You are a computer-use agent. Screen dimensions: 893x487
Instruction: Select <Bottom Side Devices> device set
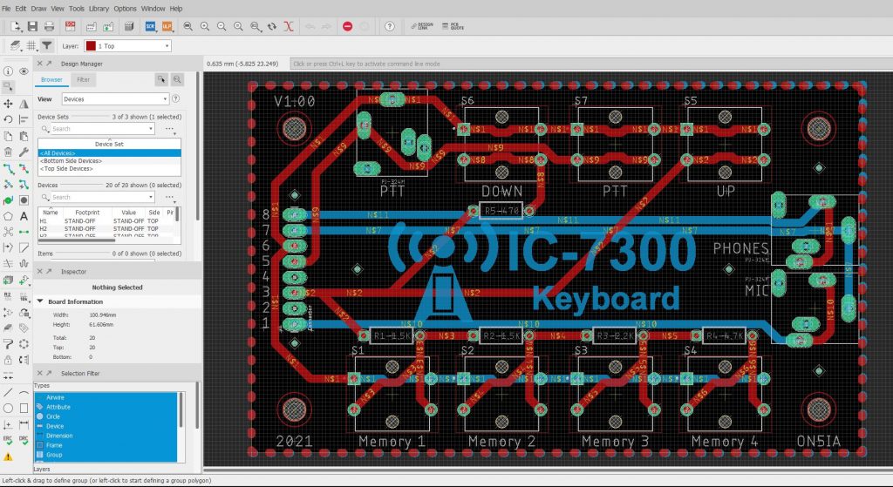(109, 161)
